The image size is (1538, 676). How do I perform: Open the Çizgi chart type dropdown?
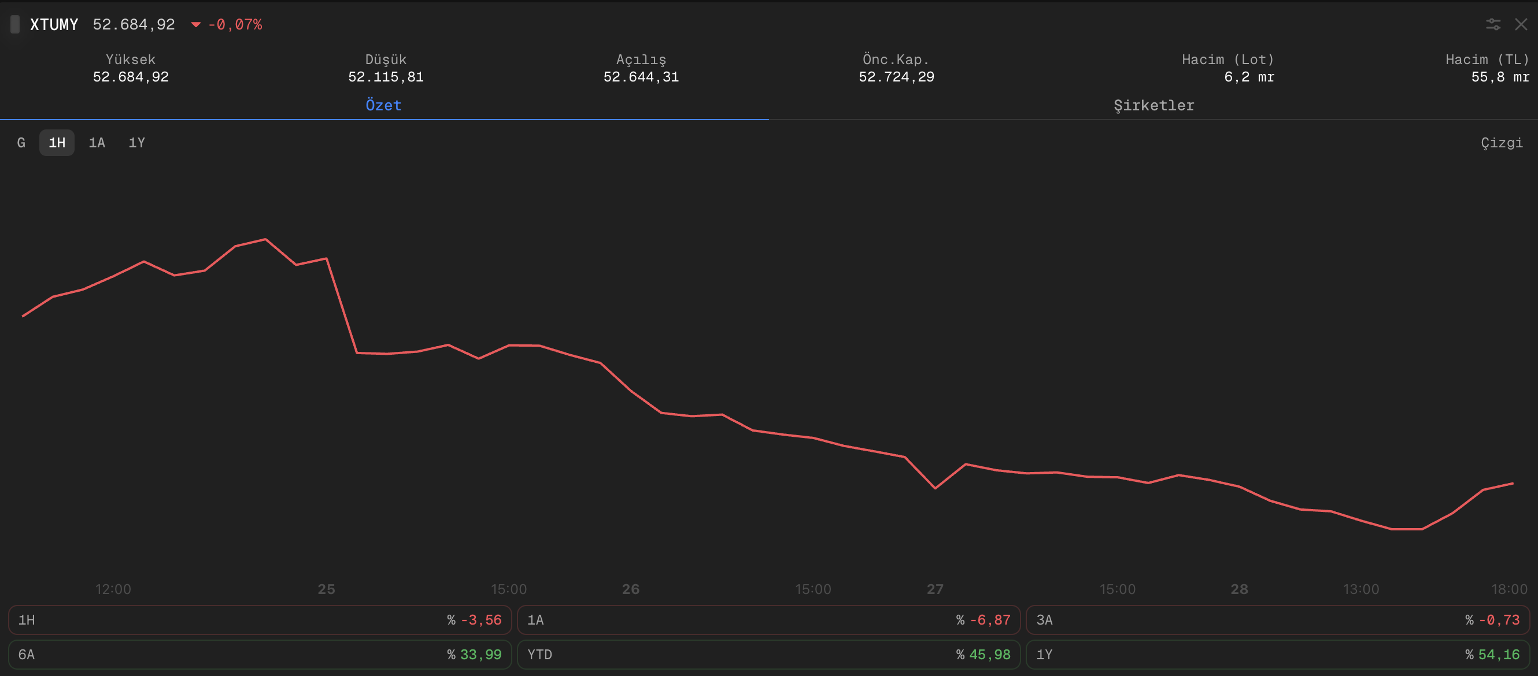click(1501, 143)
